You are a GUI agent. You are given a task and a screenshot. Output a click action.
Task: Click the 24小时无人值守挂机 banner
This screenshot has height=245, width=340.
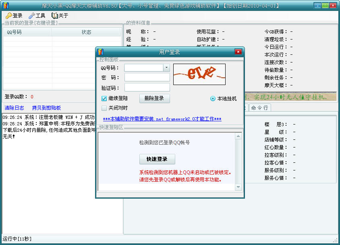click(290, 97)
